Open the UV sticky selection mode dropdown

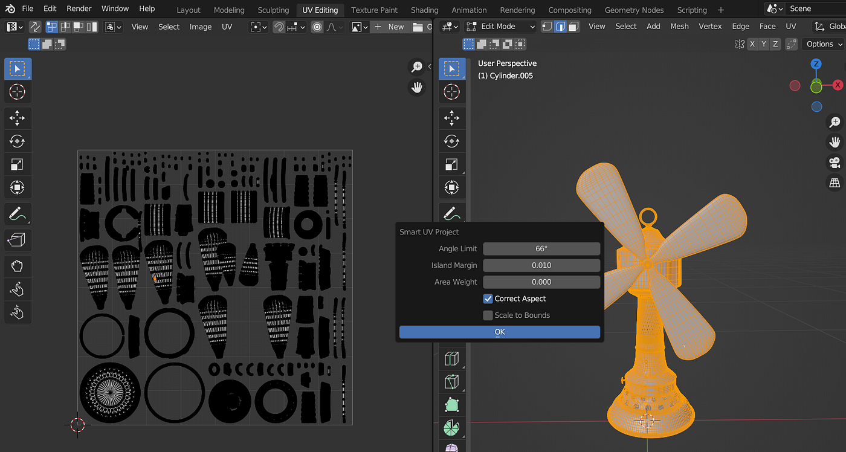click(x=113, y=27)
